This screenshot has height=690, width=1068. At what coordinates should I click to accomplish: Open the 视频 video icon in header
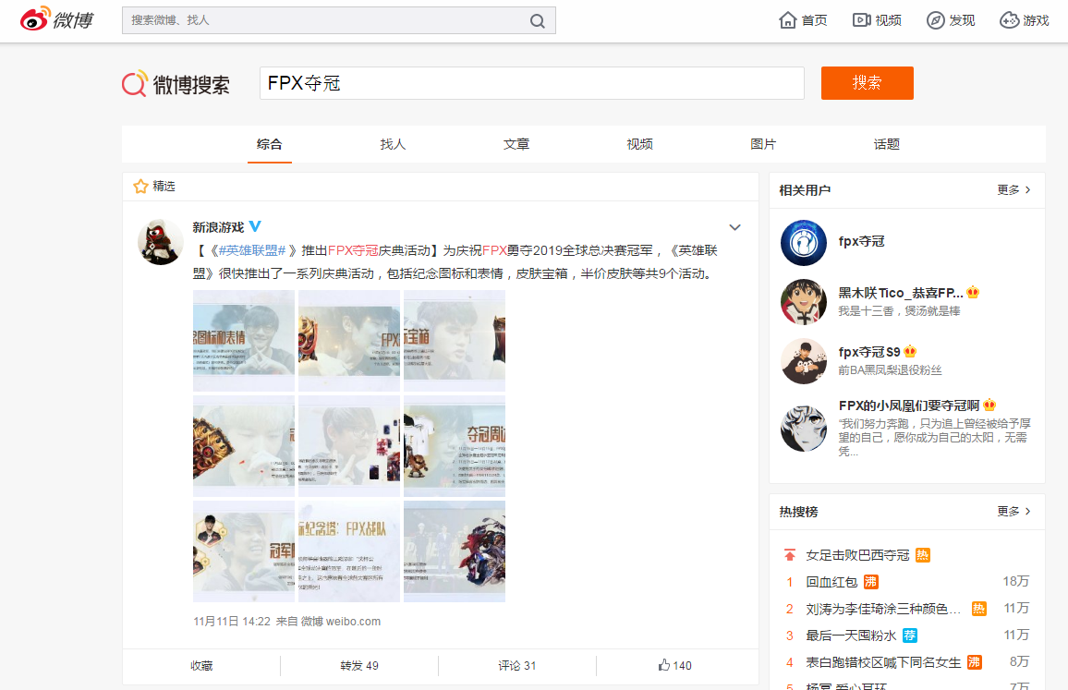tap(862, 20)
